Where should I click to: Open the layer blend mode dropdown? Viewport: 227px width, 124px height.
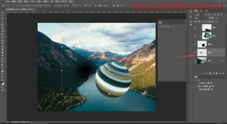[x=201, y=18]
